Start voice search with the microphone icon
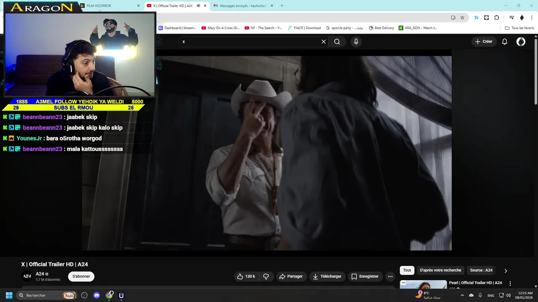Viewport: 538px width, 302px height. [356, 42]
